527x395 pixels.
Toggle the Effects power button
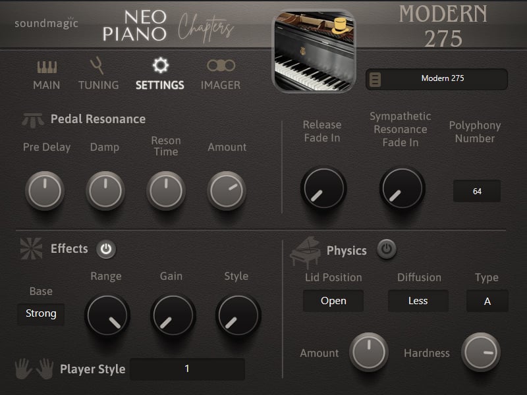tap(106, 250)
